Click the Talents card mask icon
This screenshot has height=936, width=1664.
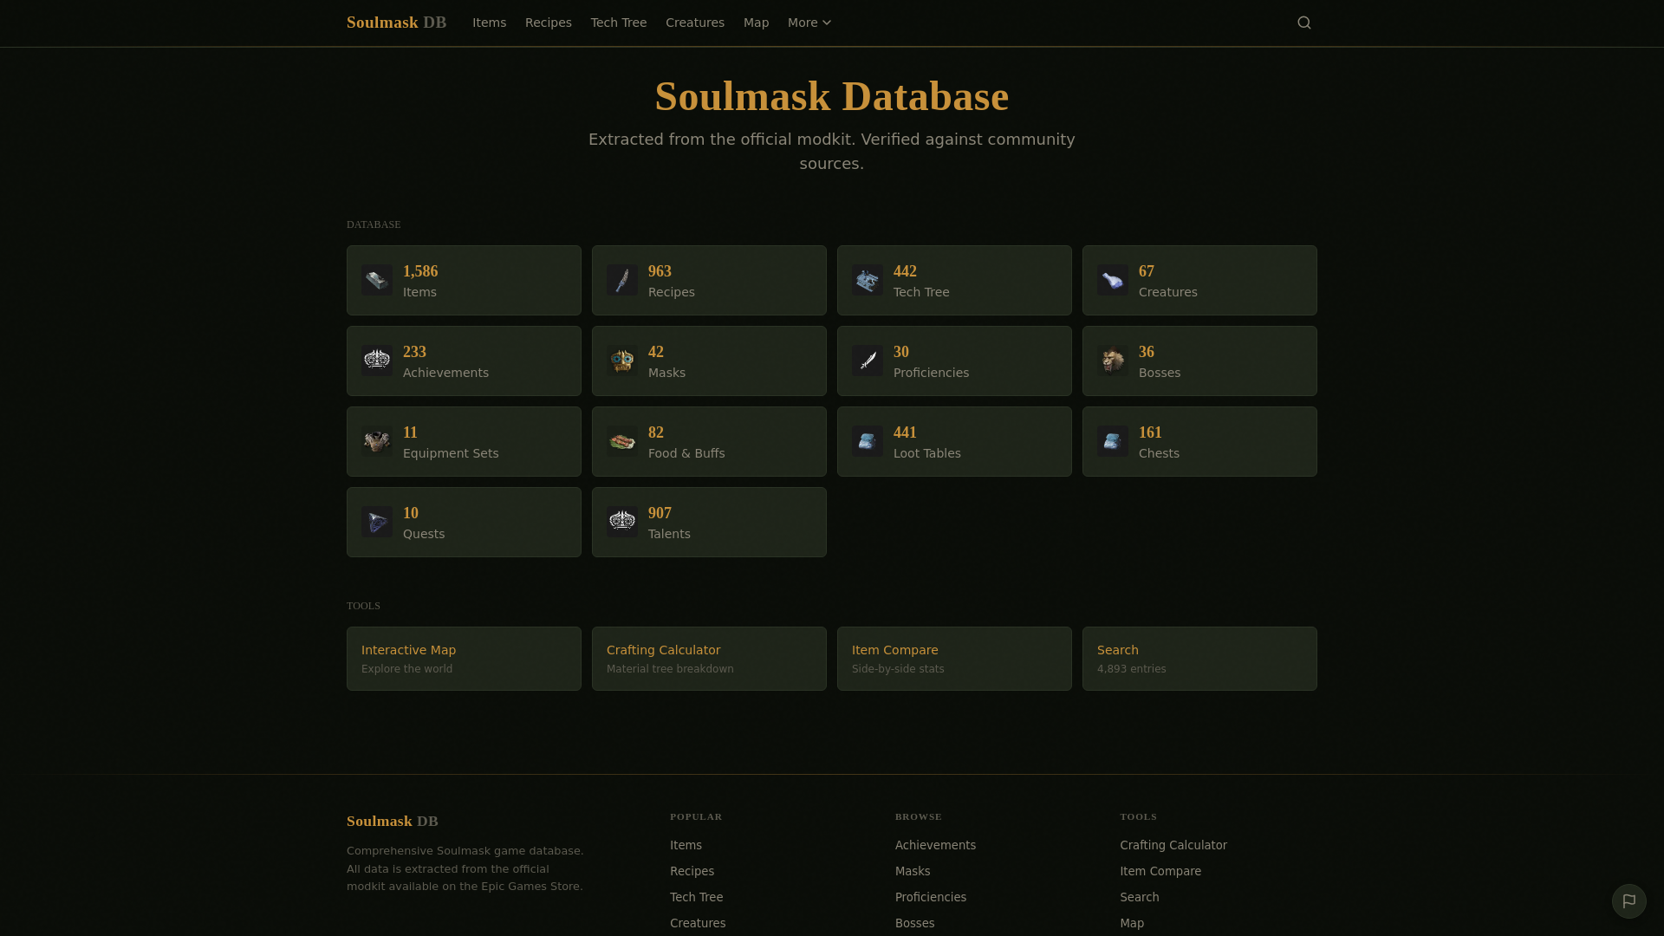(622, 522)
